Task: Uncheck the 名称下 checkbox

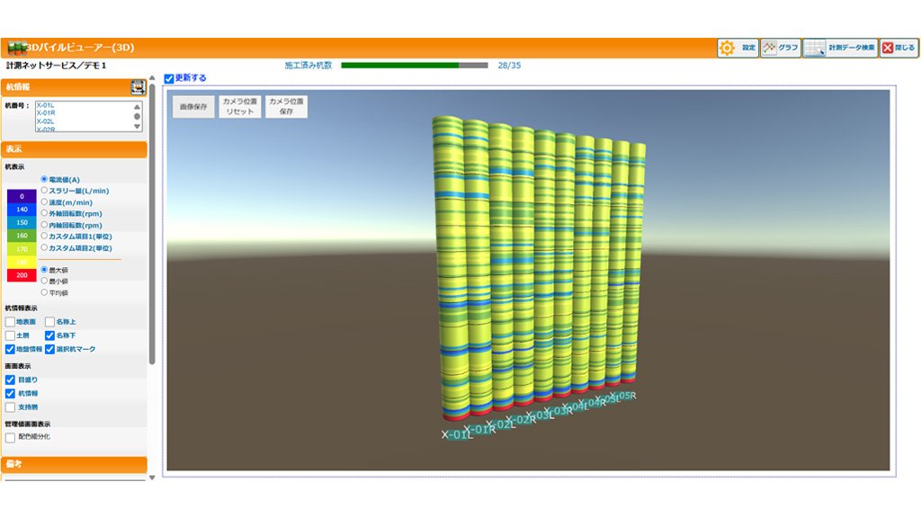Action: pos(50,335)
